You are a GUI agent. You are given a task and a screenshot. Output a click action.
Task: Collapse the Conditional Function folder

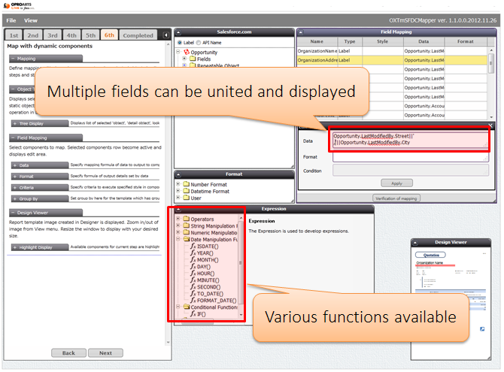[x=178, y=307]
